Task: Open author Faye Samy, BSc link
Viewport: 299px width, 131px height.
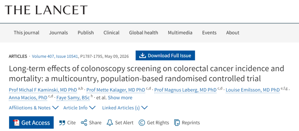Action: 73,98
